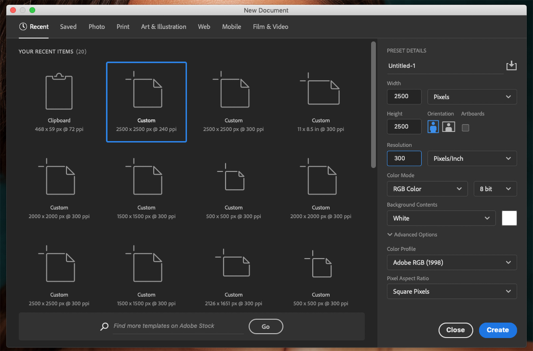The width and height of the screenshot is (533, 351).
Task: Go to Art & Illustration tab
Action: tap(164, 27)
